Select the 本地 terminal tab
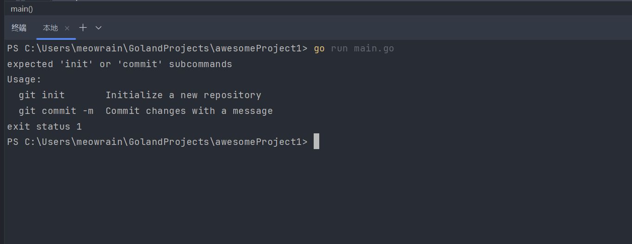This screenshot has width=632, height=244. (x=50, y=28)
